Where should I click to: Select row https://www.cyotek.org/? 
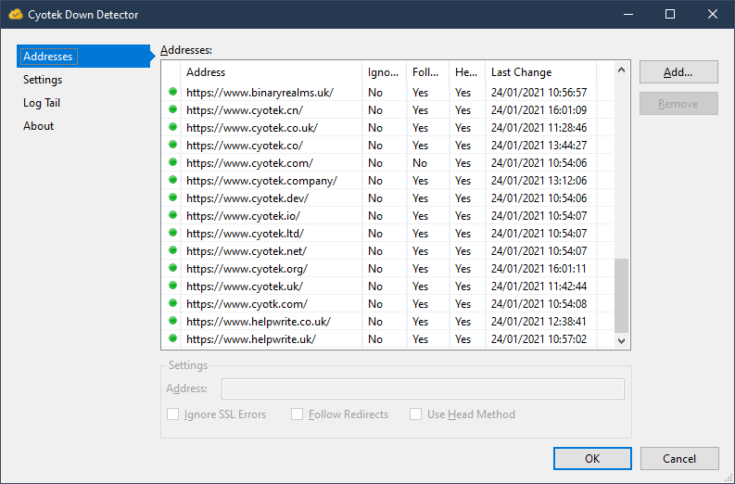[388, 269]
